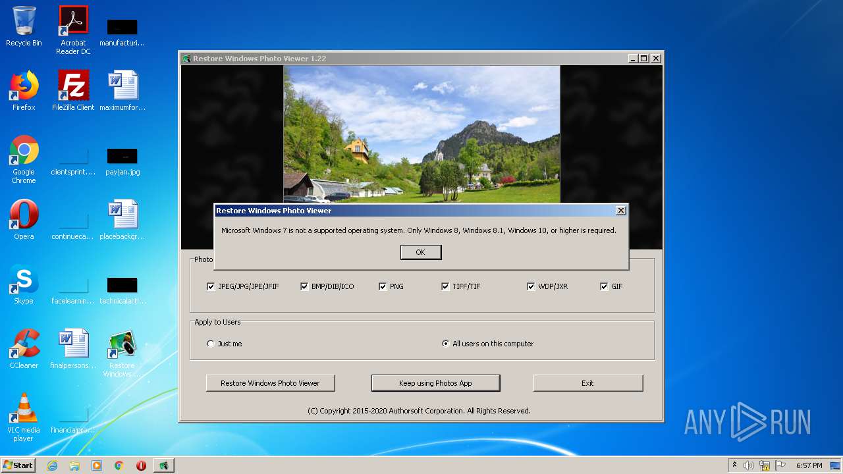Select technicalacti... desktop file
The width and height of the screenshot is (843, 474).
tap(122, 290)
